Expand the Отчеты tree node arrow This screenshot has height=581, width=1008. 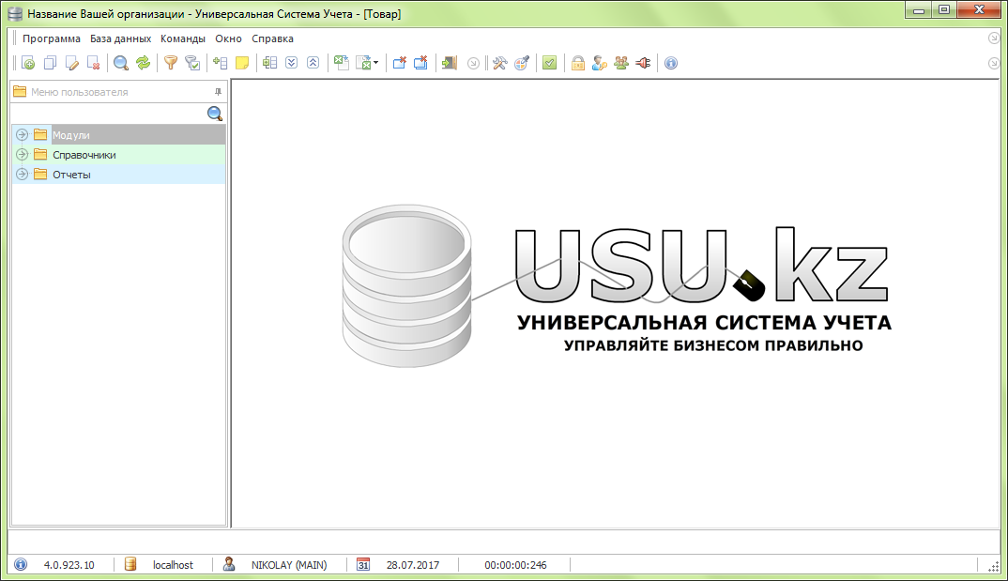pyautogui.click(x=22, y=175)
